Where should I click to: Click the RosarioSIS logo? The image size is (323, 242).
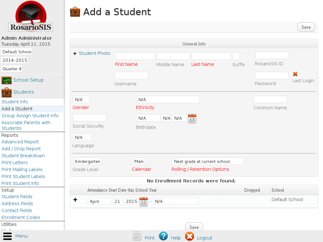click(31, 17)
